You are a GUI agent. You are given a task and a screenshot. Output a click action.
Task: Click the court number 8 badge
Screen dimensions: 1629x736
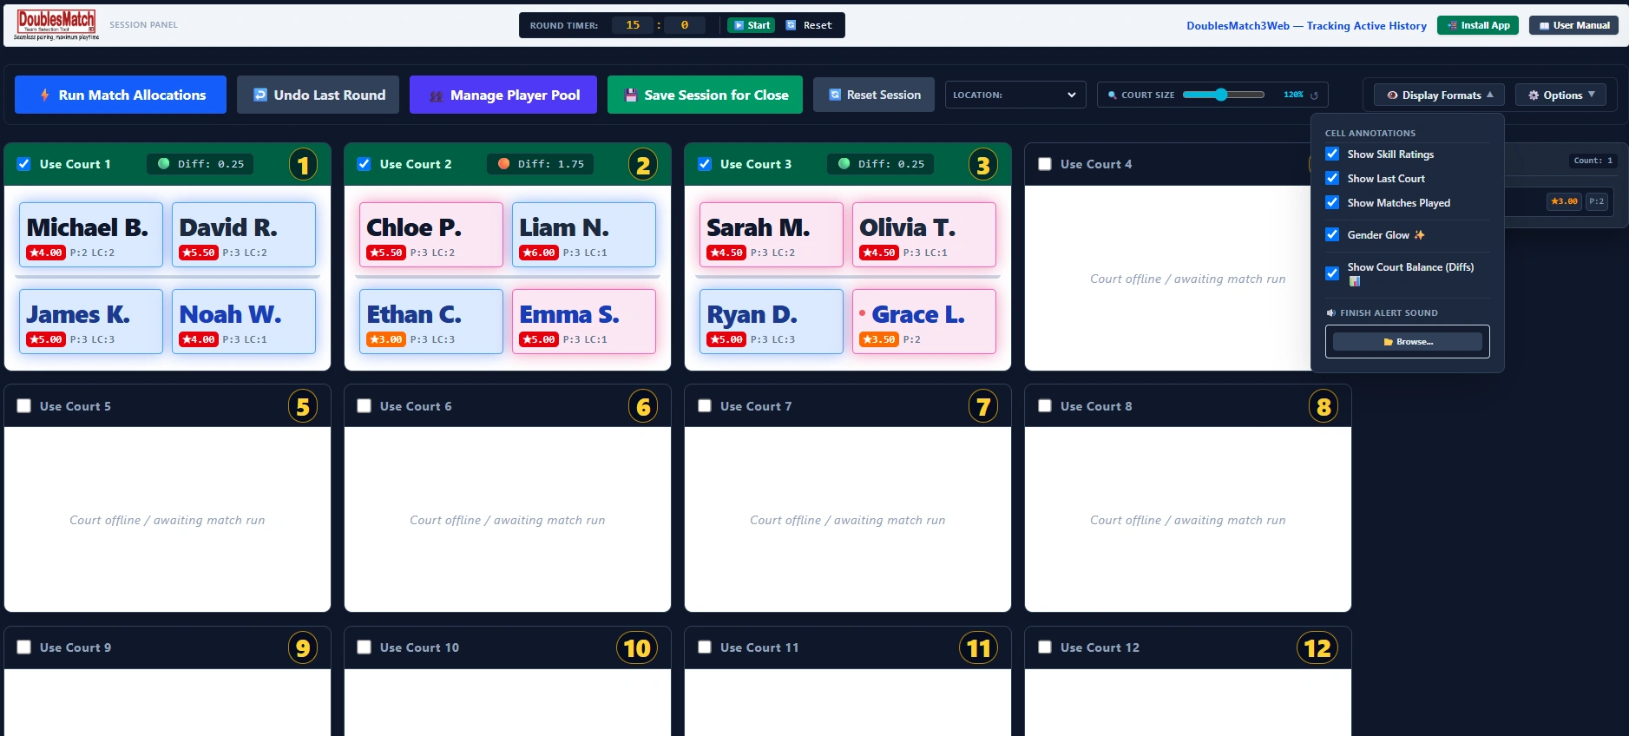tap(1324, 406)
